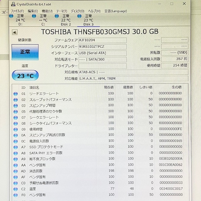Image resolution: width=201 pixels, height=201 pixels.
Task: Click the 正常 health status button
Action: pos(25,52)
